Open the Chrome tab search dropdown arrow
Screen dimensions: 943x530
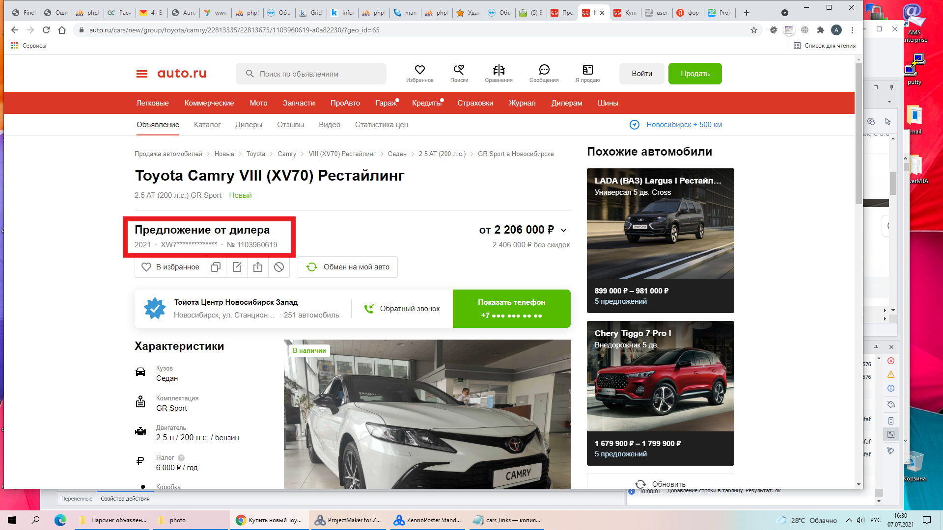(785, 13)
